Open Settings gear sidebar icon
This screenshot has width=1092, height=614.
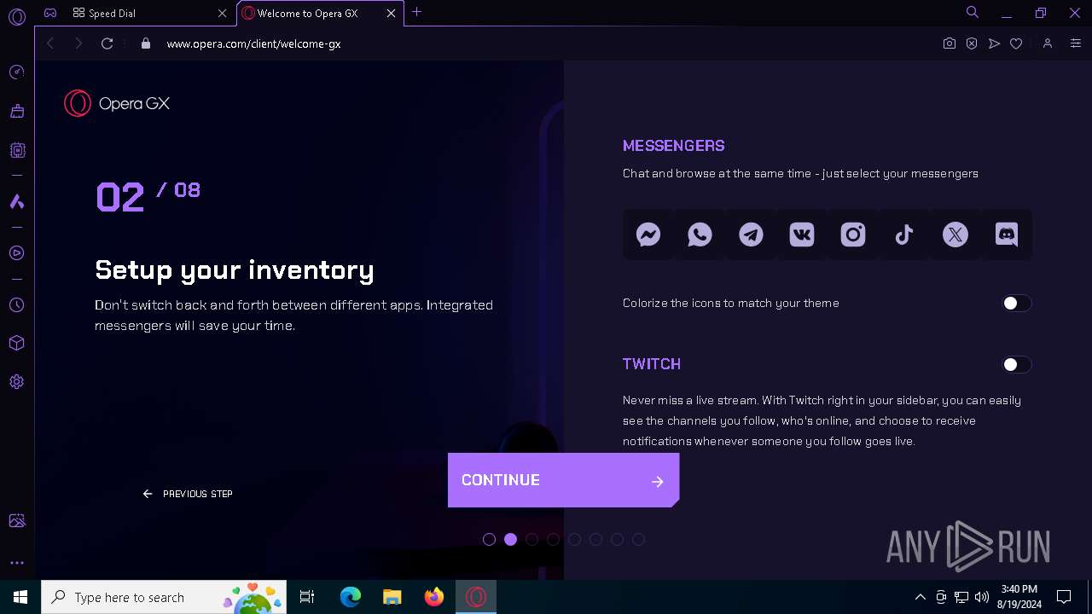pos(16,382)
